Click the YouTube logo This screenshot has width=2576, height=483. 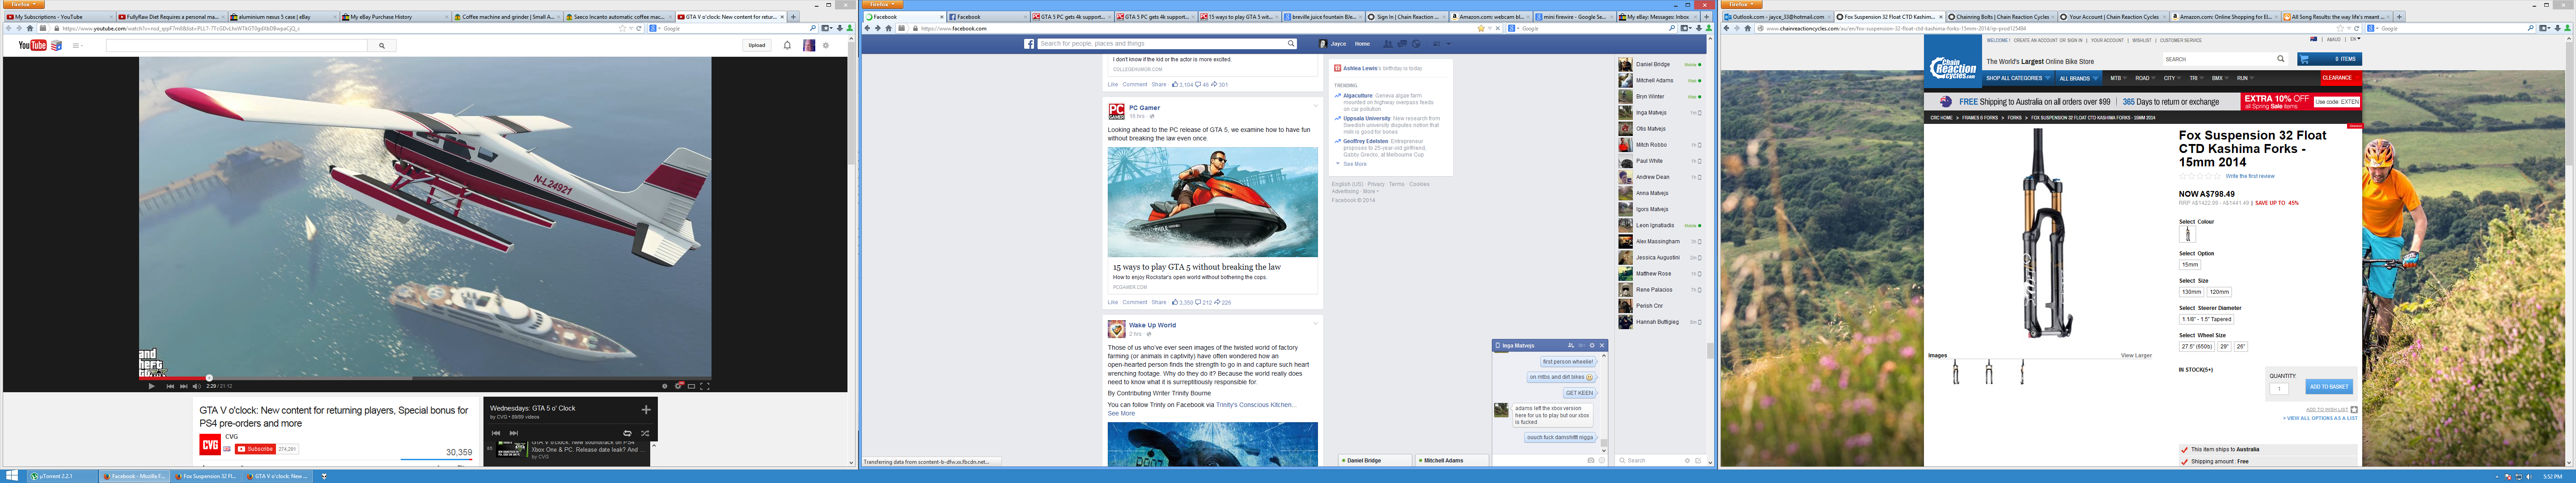click(33, 45)
